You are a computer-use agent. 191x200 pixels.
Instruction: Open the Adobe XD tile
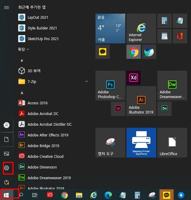tap(134, 78)
